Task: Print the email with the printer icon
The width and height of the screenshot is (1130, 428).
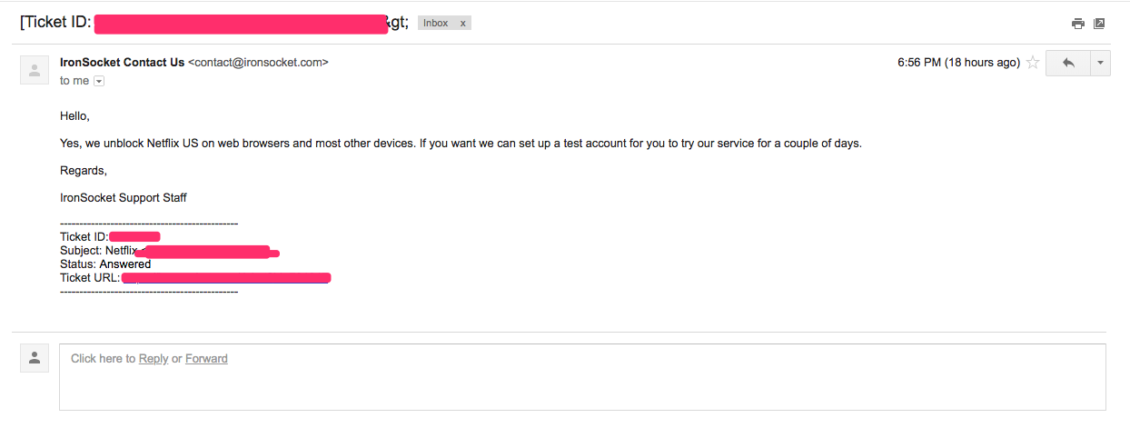Action: click(1078, 24)
